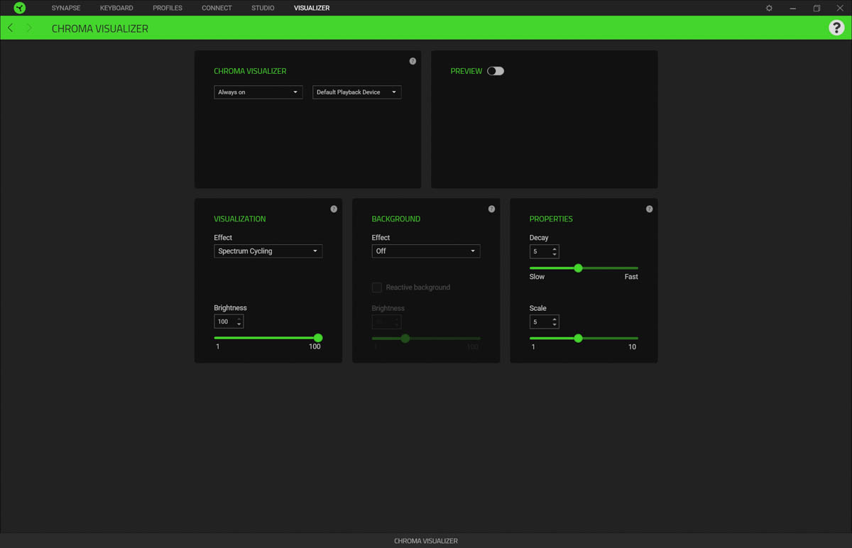Screen dimensions: 852x548
Task: Click the Scale slider handle
Action: click(x=578, y=339)
